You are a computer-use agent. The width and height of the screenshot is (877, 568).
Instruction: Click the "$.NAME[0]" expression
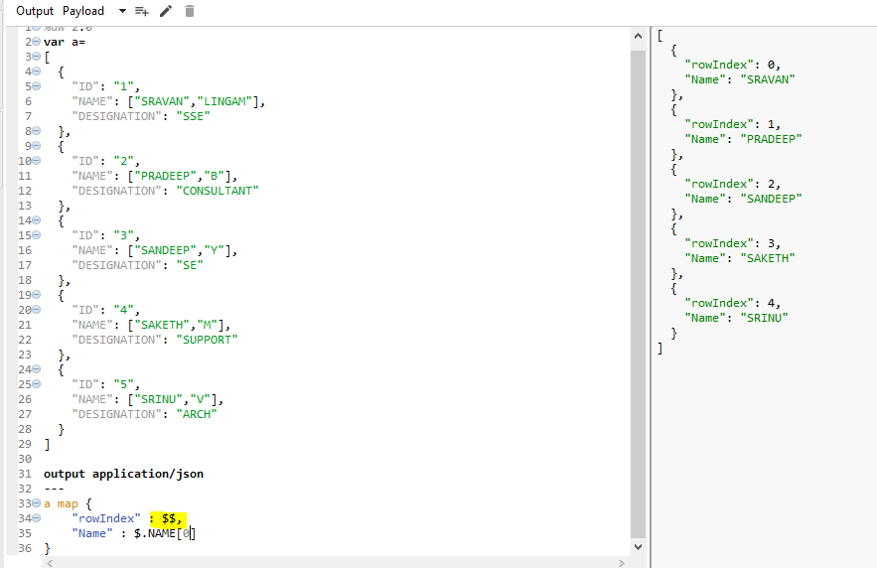[165, 533]
